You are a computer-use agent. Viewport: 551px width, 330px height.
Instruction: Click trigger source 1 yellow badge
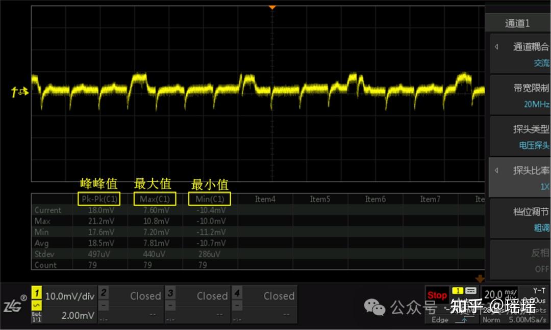point(458,291)
